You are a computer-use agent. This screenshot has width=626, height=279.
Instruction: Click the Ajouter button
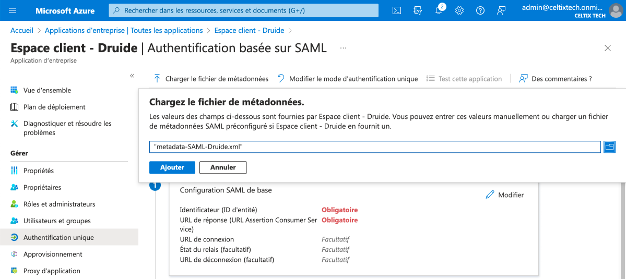click(x=172, y=167)
